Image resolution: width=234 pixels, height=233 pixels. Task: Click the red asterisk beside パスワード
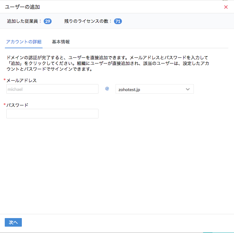[4, 105]
